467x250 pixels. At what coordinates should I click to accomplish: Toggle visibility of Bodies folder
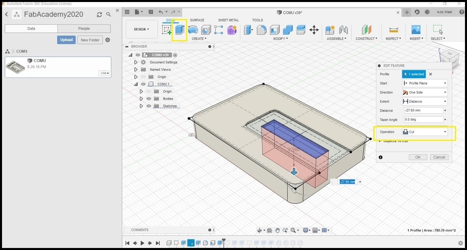(149, 99)
